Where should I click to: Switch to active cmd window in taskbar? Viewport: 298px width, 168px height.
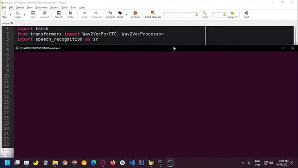170,163
